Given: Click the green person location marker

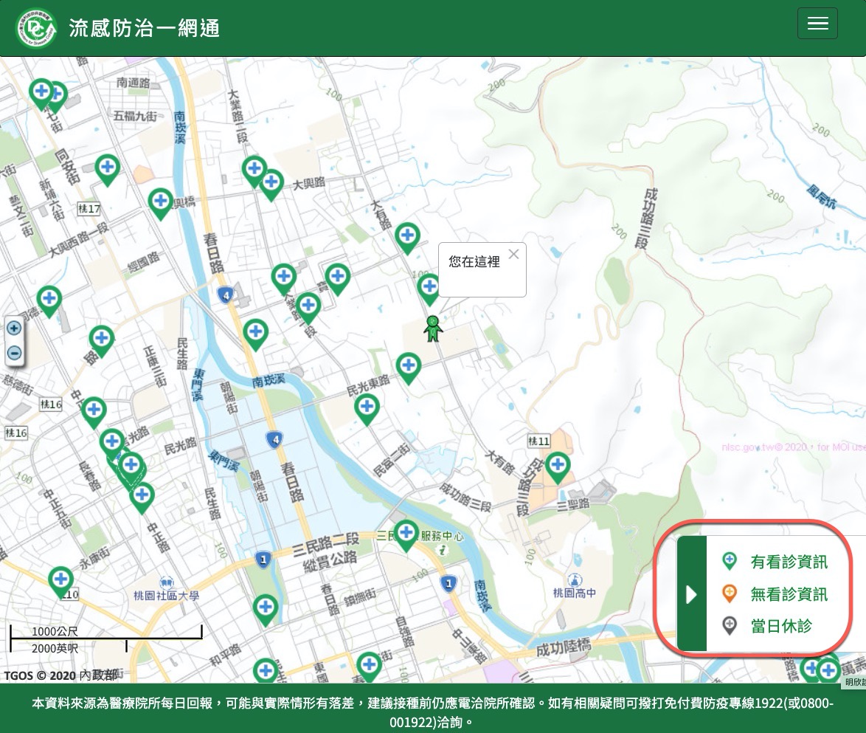Looking at the screenshot, I should point(433,328).
